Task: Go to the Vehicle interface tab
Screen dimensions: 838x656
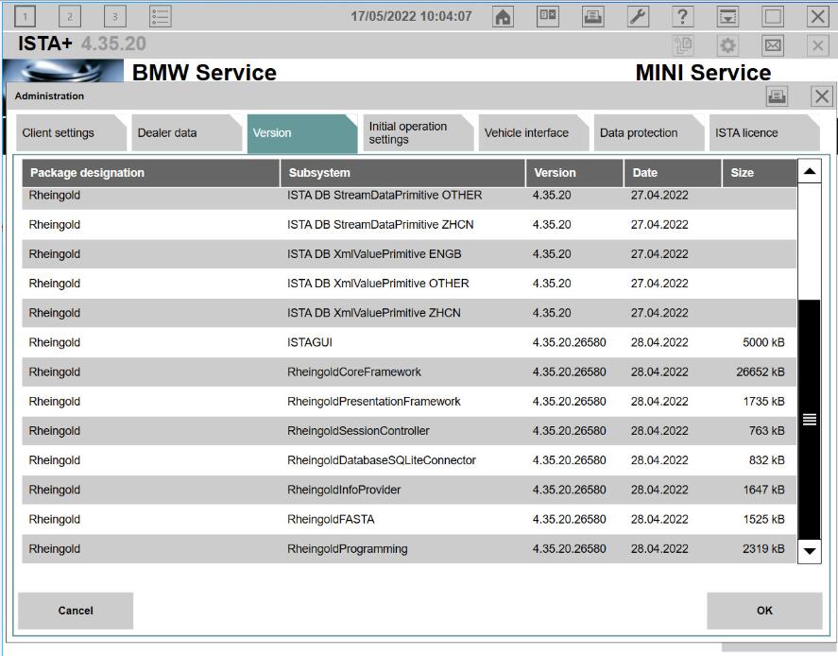Action: [x=534, y=133]
